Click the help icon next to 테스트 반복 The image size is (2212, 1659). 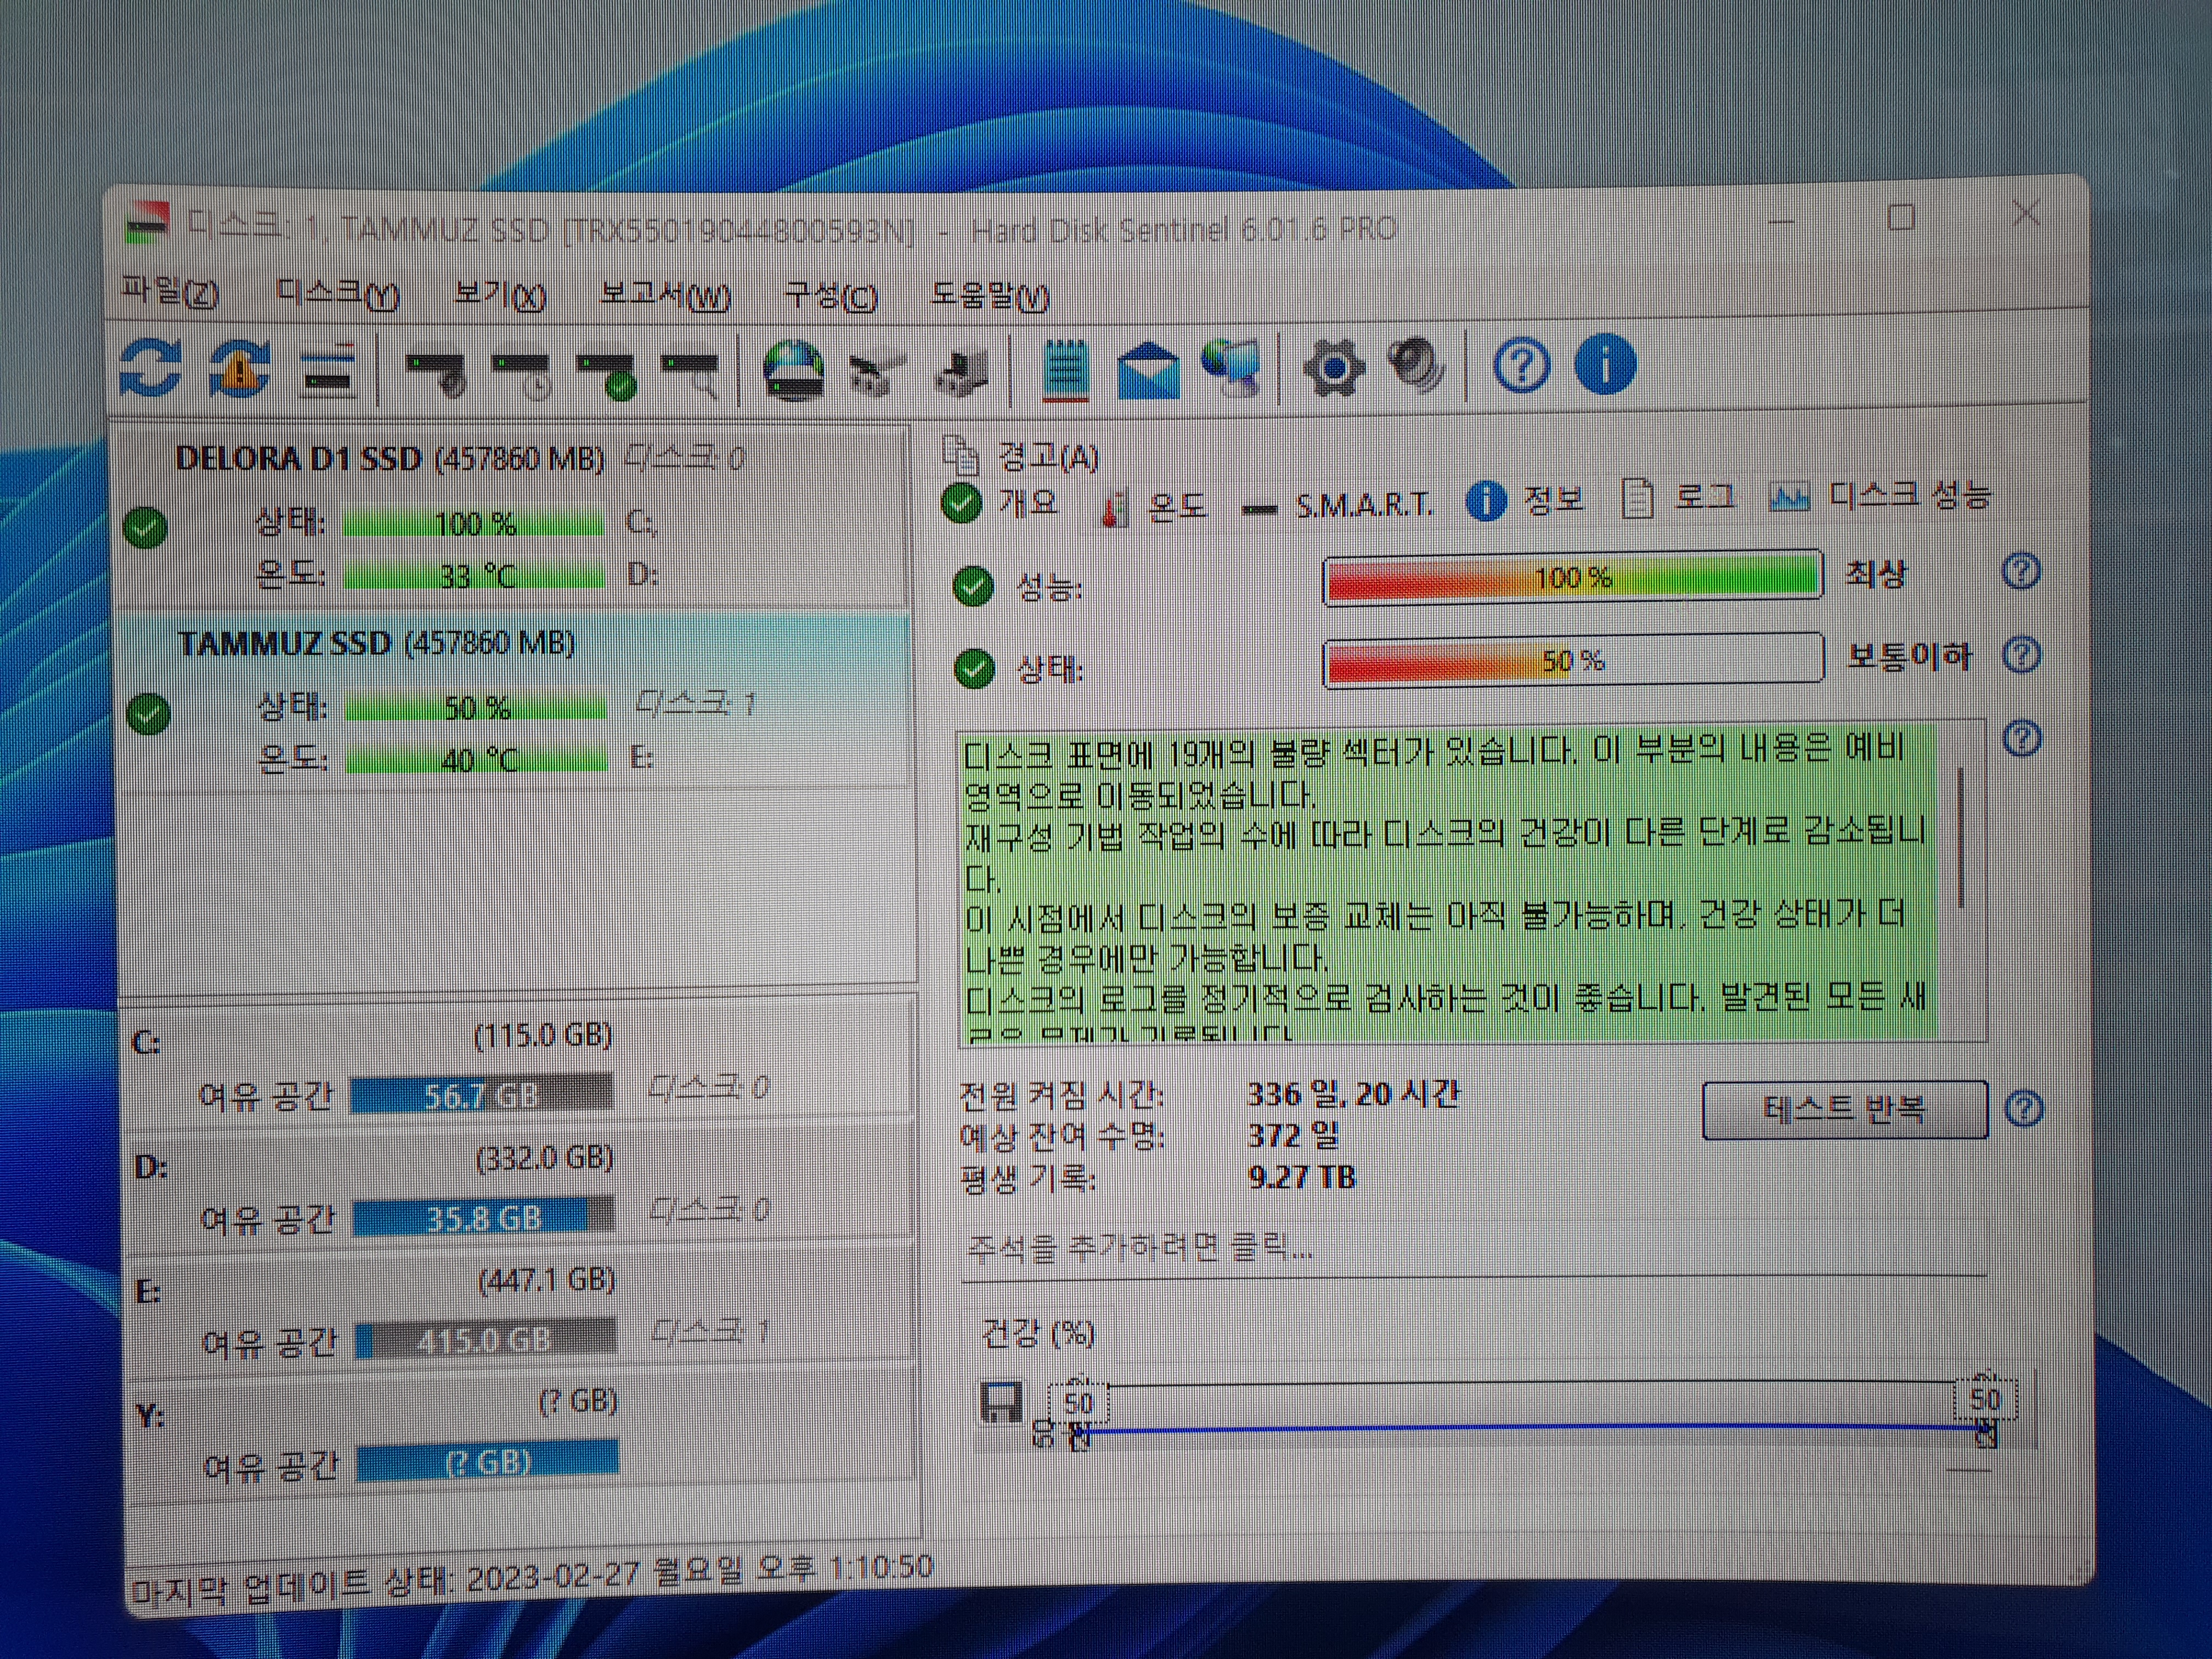(x=2024, y=1108)
